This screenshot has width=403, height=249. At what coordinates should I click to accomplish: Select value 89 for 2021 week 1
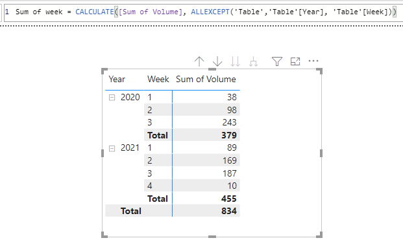pyautogui.click(x=232, y=147)
